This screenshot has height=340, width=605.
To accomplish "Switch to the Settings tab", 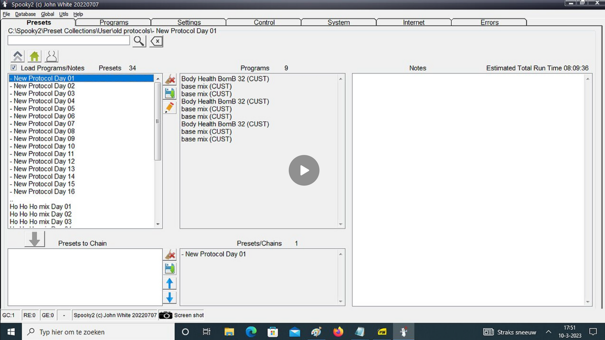I will 188,22.
